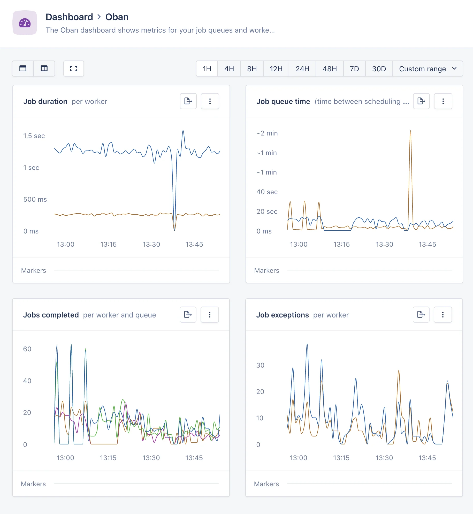The image size is (473, 514).
Task: Click the purple dashboard gauge icon
Action: [x=25, y=23]
